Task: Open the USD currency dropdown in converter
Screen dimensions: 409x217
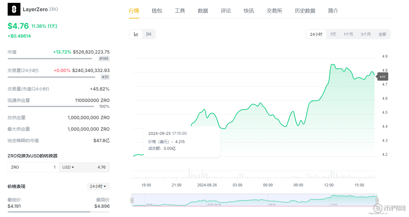Action: (x=68, y=167)
